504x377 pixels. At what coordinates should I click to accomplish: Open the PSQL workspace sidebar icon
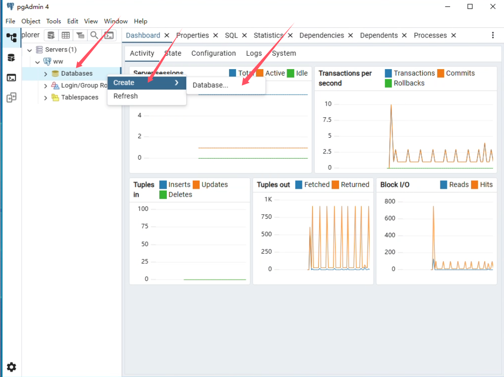pyautogui.click(x=11, y=77)
